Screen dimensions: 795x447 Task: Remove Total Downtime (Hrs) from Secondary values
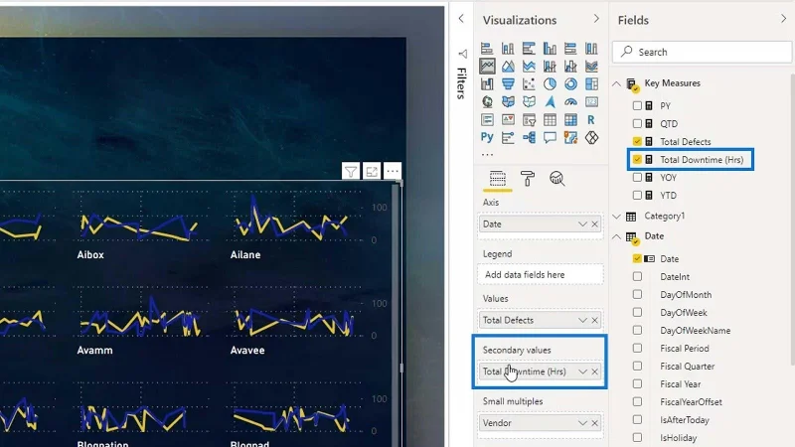[x=594, y=372]
